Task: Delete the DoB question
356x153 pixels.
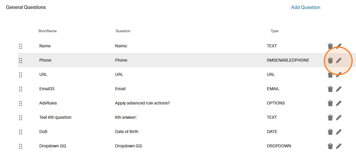Action: coord(330,132)
